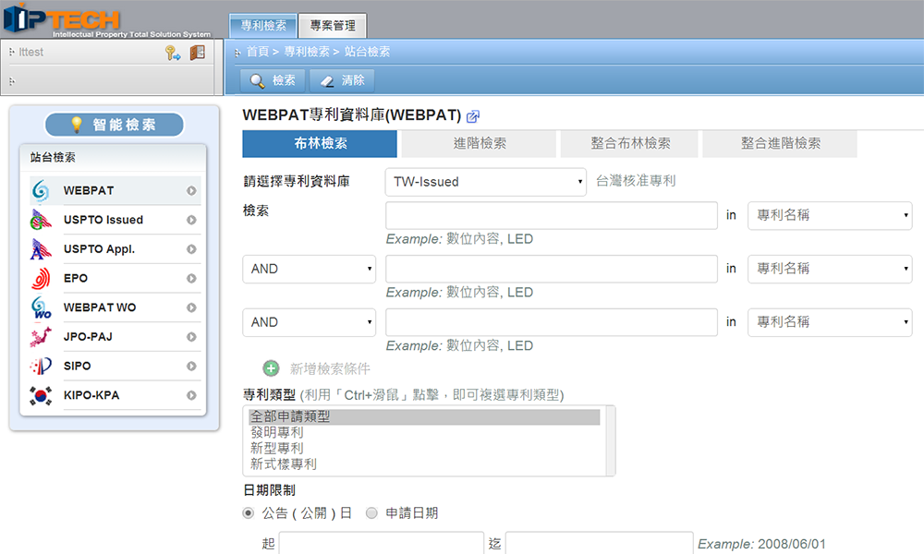Click arrow icon on USPTO Issued row
Screen dimensions: 924x554
tap(191, 220)
